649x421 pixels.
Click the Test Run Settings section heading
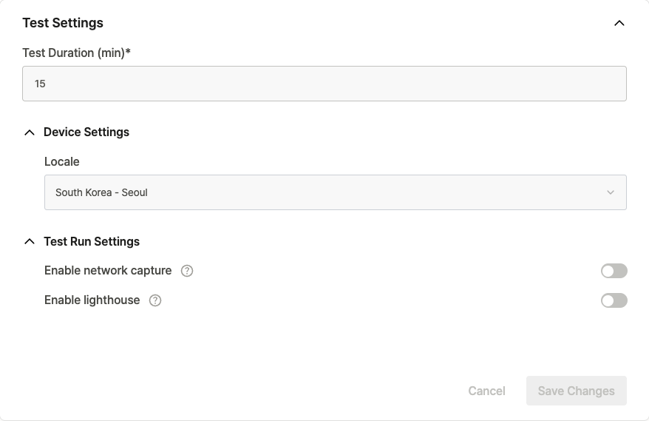point(92,242)
